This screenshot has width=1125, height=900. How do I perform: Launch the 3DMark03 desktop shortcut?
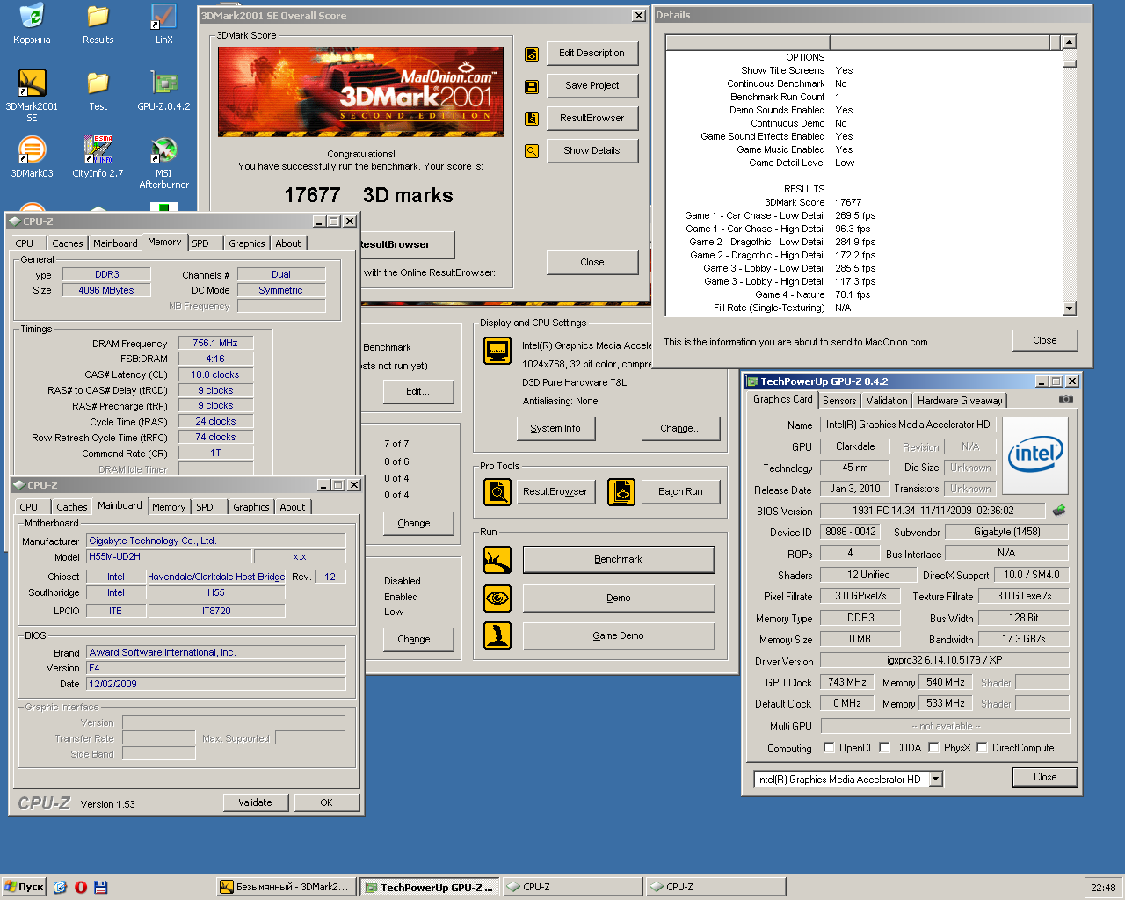point(32,157)
